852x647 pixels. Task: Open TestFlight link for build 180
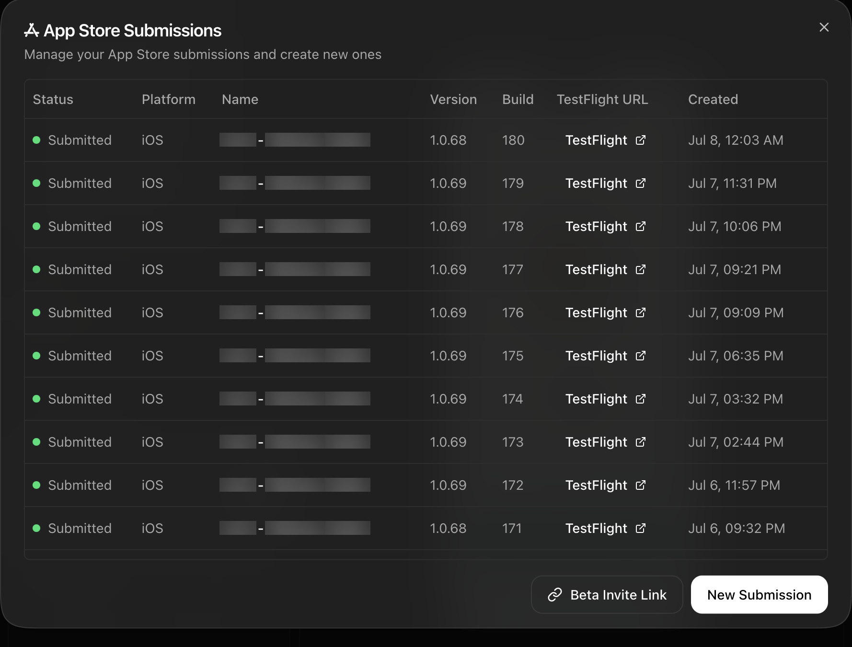[x=606, y=140]
